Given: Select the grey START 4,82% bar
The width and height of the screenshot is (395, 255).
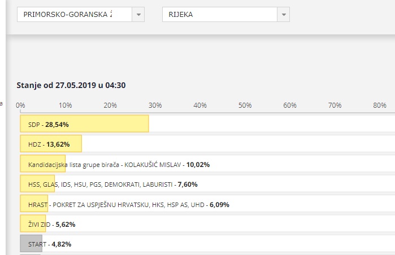Looking at the screenshot, I should 31,243.
